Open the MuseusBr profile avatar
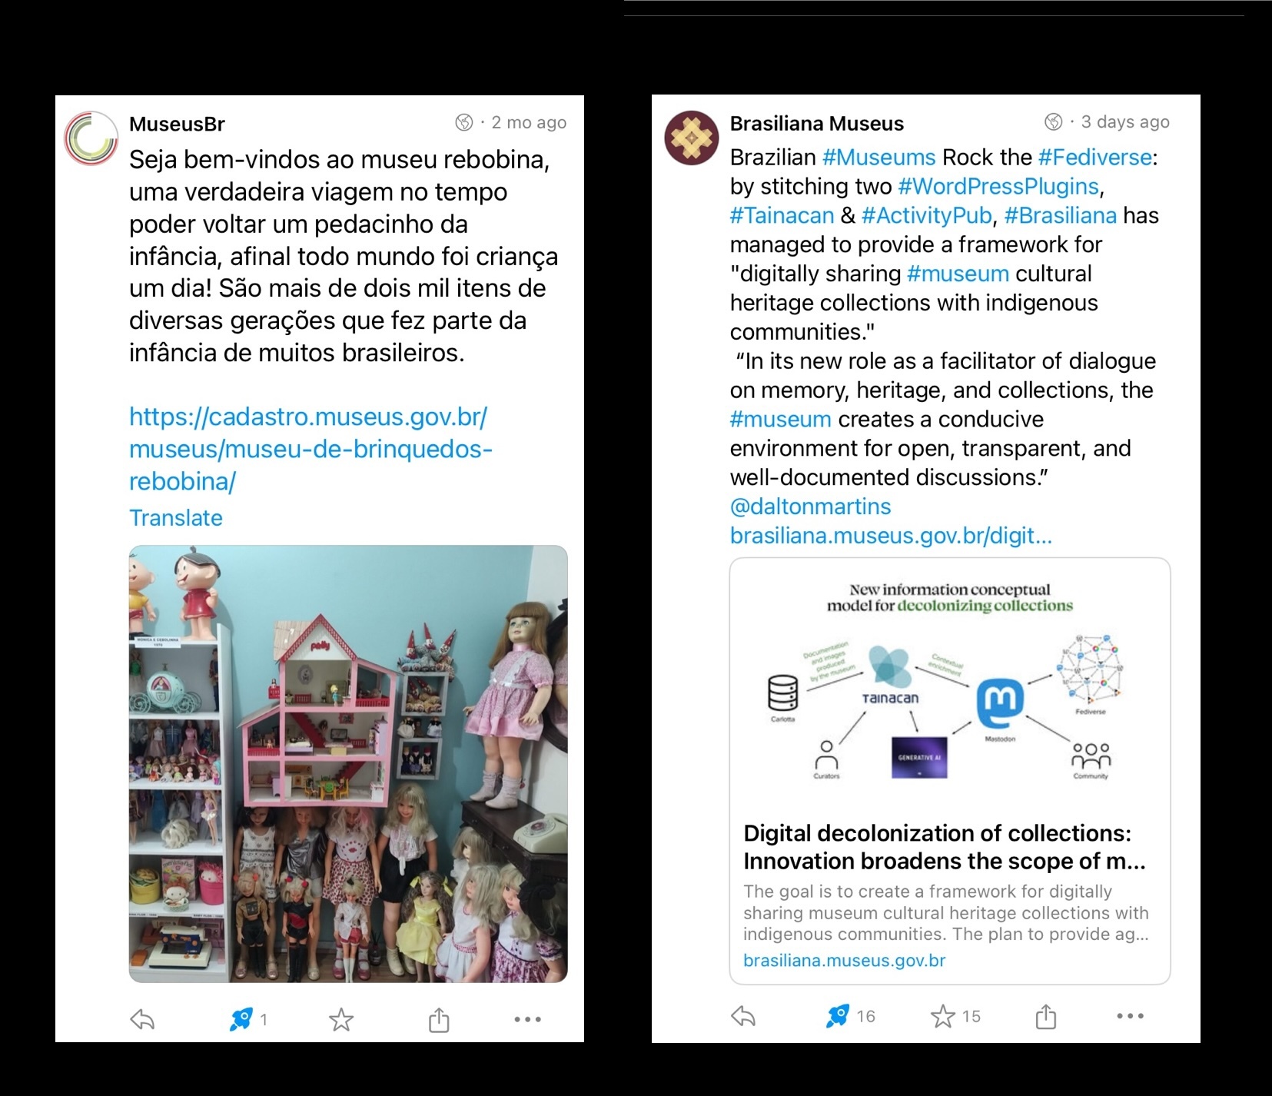 pyautogui.click(x=91, y=138)
